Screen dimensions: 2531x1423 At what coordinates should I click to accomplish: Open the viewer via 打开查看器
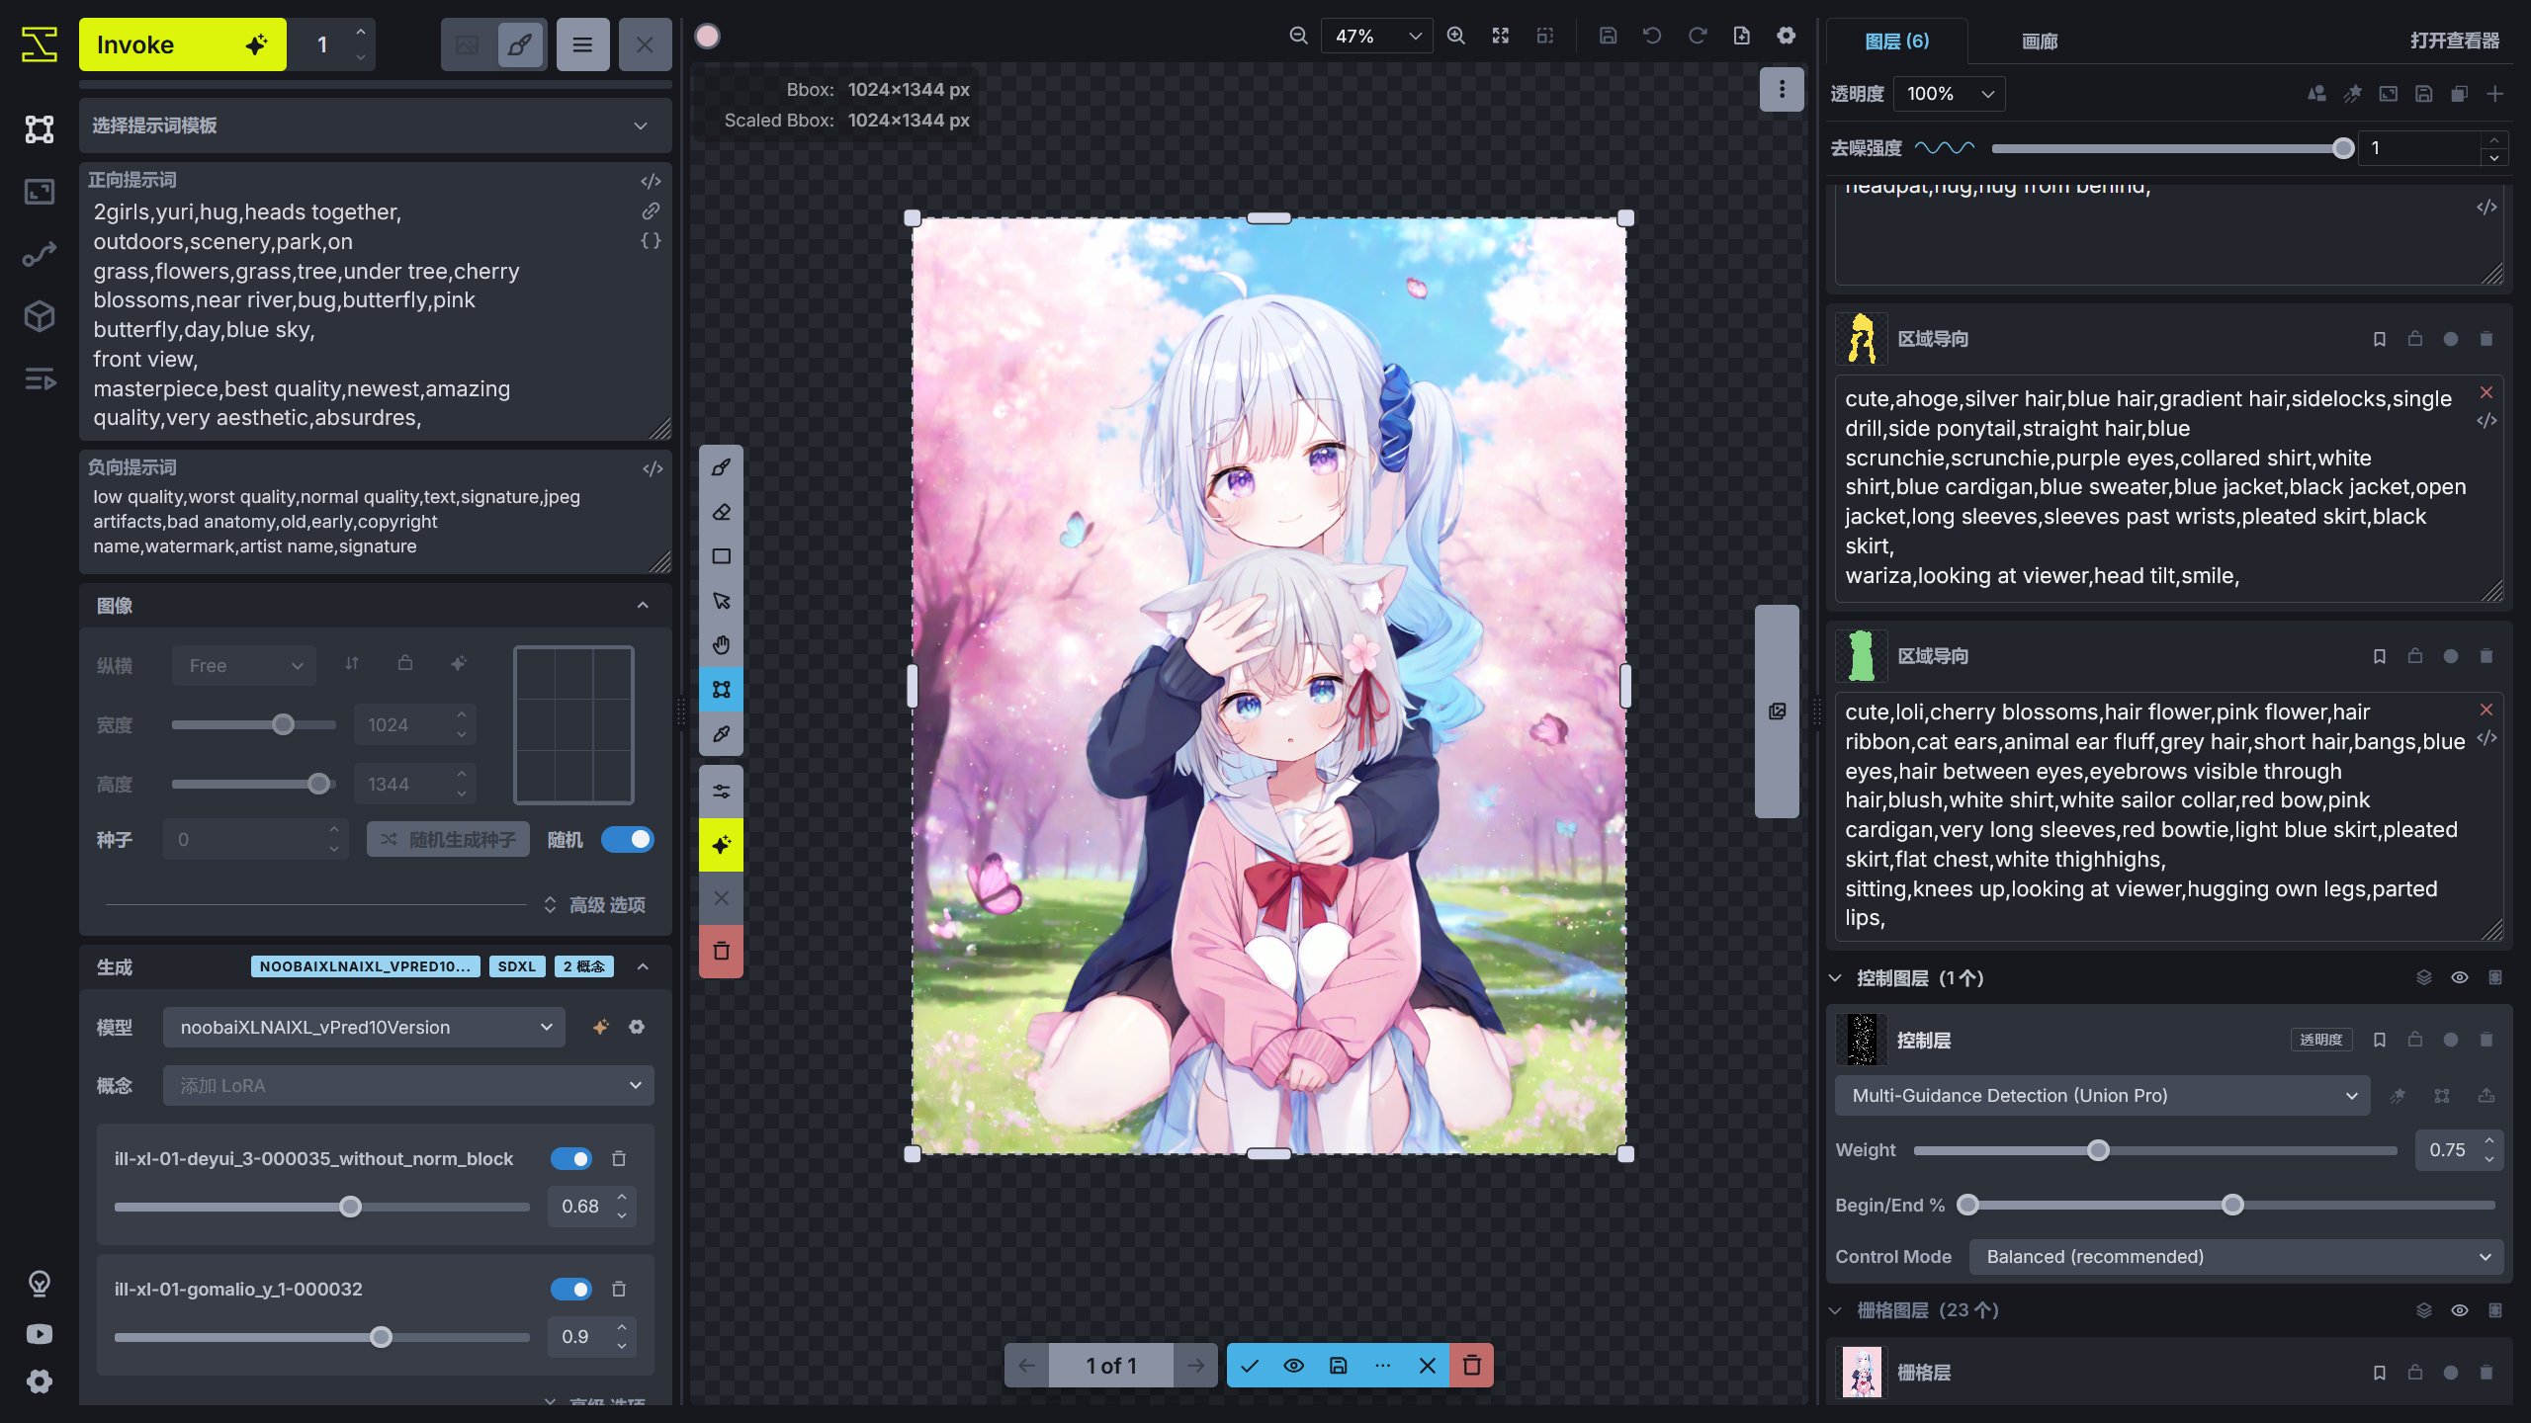2456,42
